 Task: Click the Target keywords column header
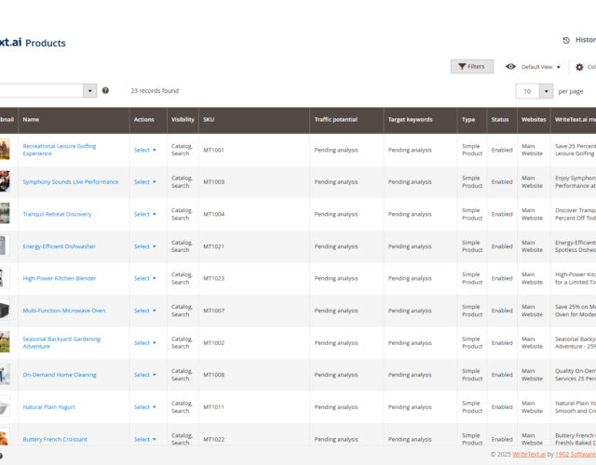pyautogui.click(x=410, y=120)
